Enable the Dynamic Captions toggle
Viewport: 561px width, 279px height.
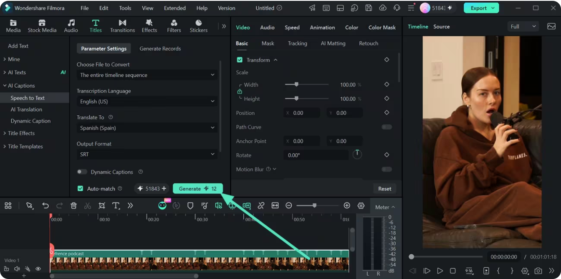click(82, 172)
